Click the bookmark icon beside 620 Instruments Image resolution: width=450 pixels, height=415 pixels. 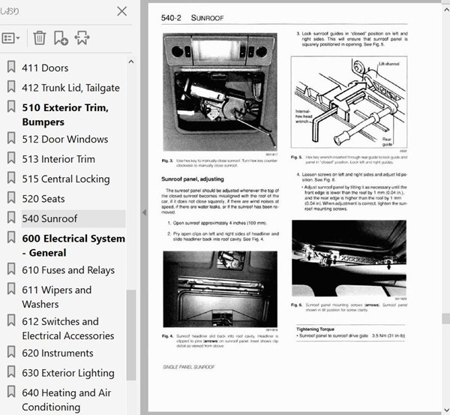pyautogui.click(x=11, y=351)
